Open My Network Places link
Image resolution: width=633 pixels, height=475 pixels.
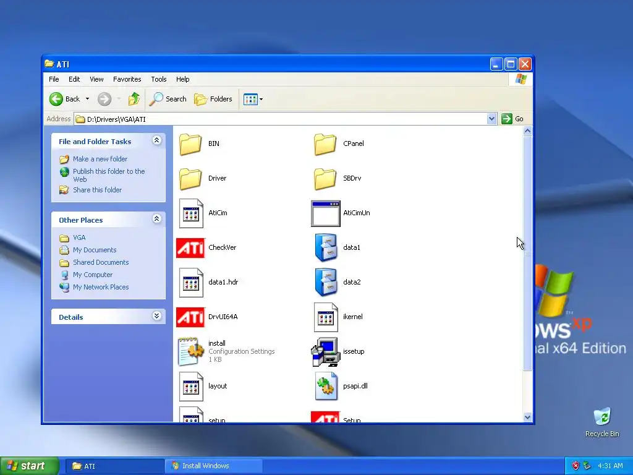(x=101, y=287)
